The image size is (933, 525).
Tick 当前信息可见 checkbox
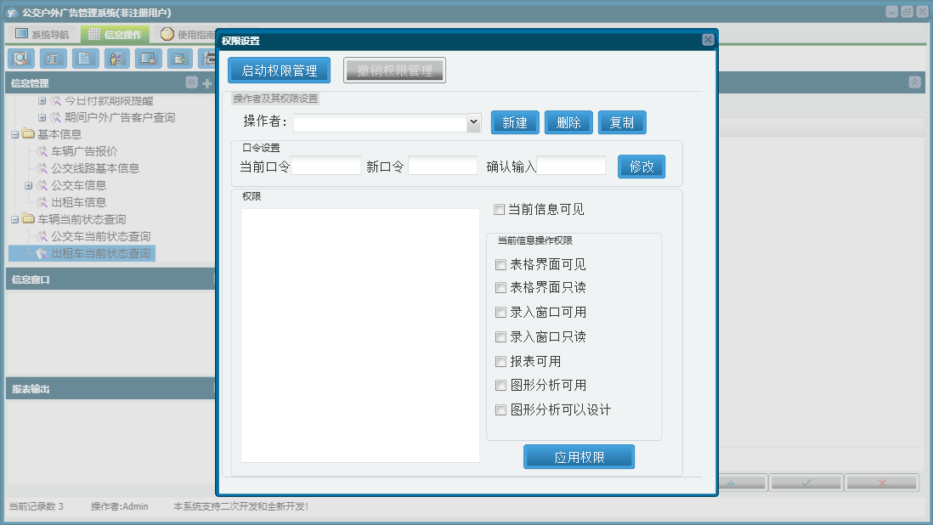point(500,209)
